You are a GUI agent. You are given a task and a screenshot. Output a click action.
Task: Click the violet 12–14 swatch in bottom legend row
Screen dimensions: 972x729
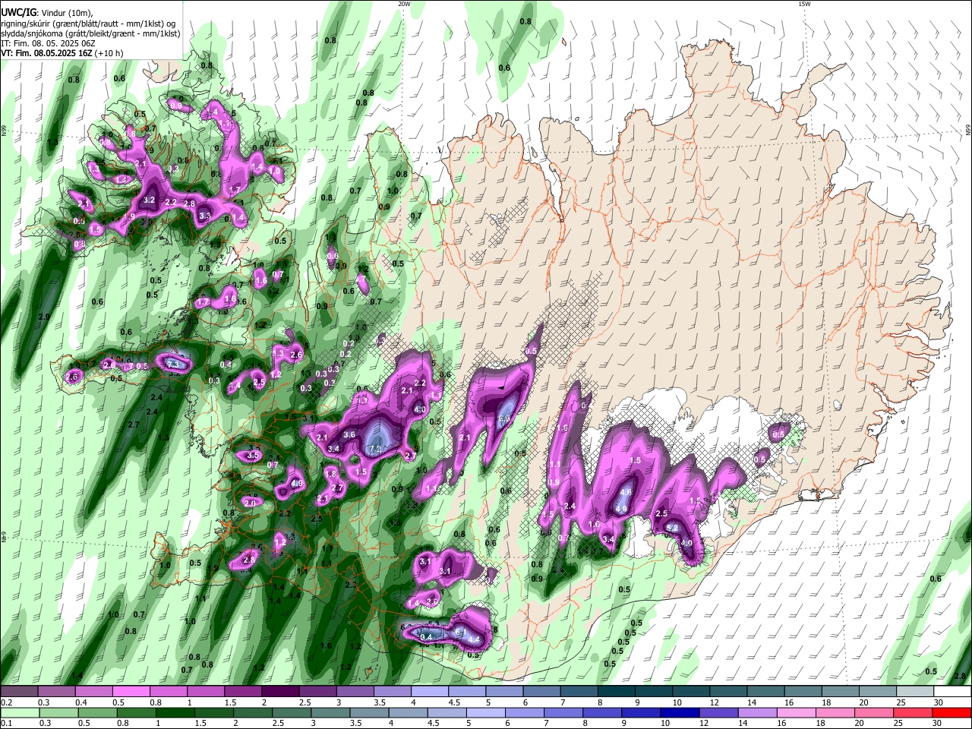[x=719, y=712]
